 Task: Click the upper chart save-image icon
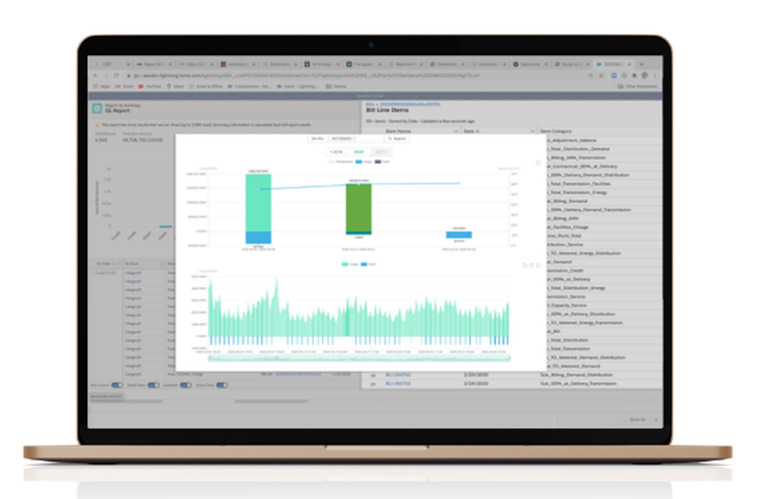pyautogui.click(x=537, y=163)
